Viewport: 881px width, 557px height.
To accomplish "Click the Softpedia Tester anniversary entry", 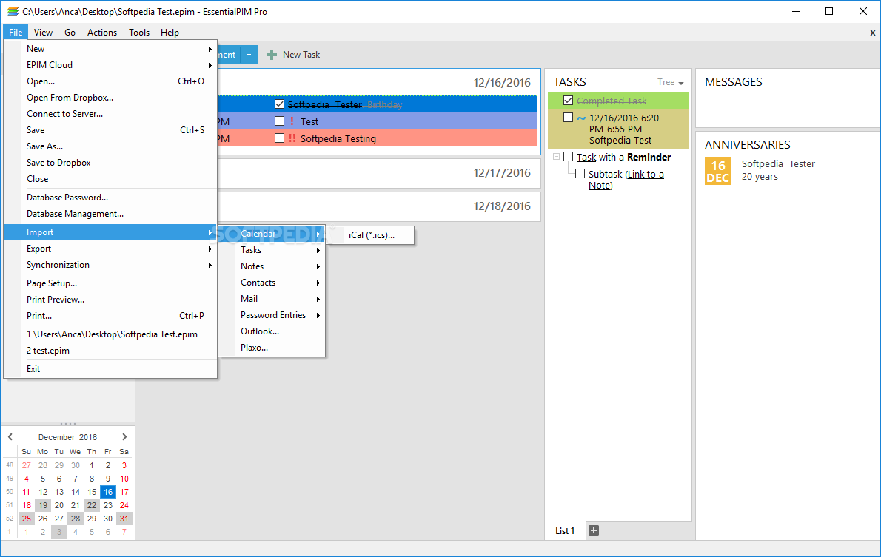I will pos(777,170).
